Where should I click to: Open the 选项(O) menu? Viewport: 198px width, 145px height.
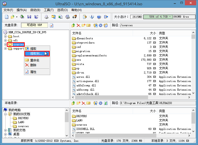tap(62, 10)
